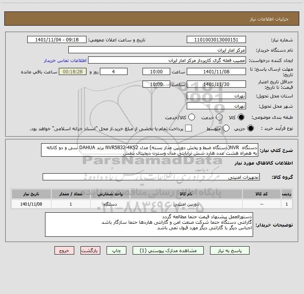Click the جزئیات اطلاعات نیاز header title

[269, 19]
